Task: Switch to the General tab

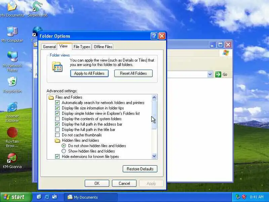Action: point(49,47)
